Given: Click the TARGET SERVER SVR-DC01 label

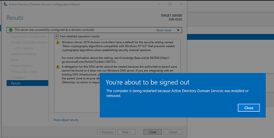Looking at the screenshot, I should [171, 18].
